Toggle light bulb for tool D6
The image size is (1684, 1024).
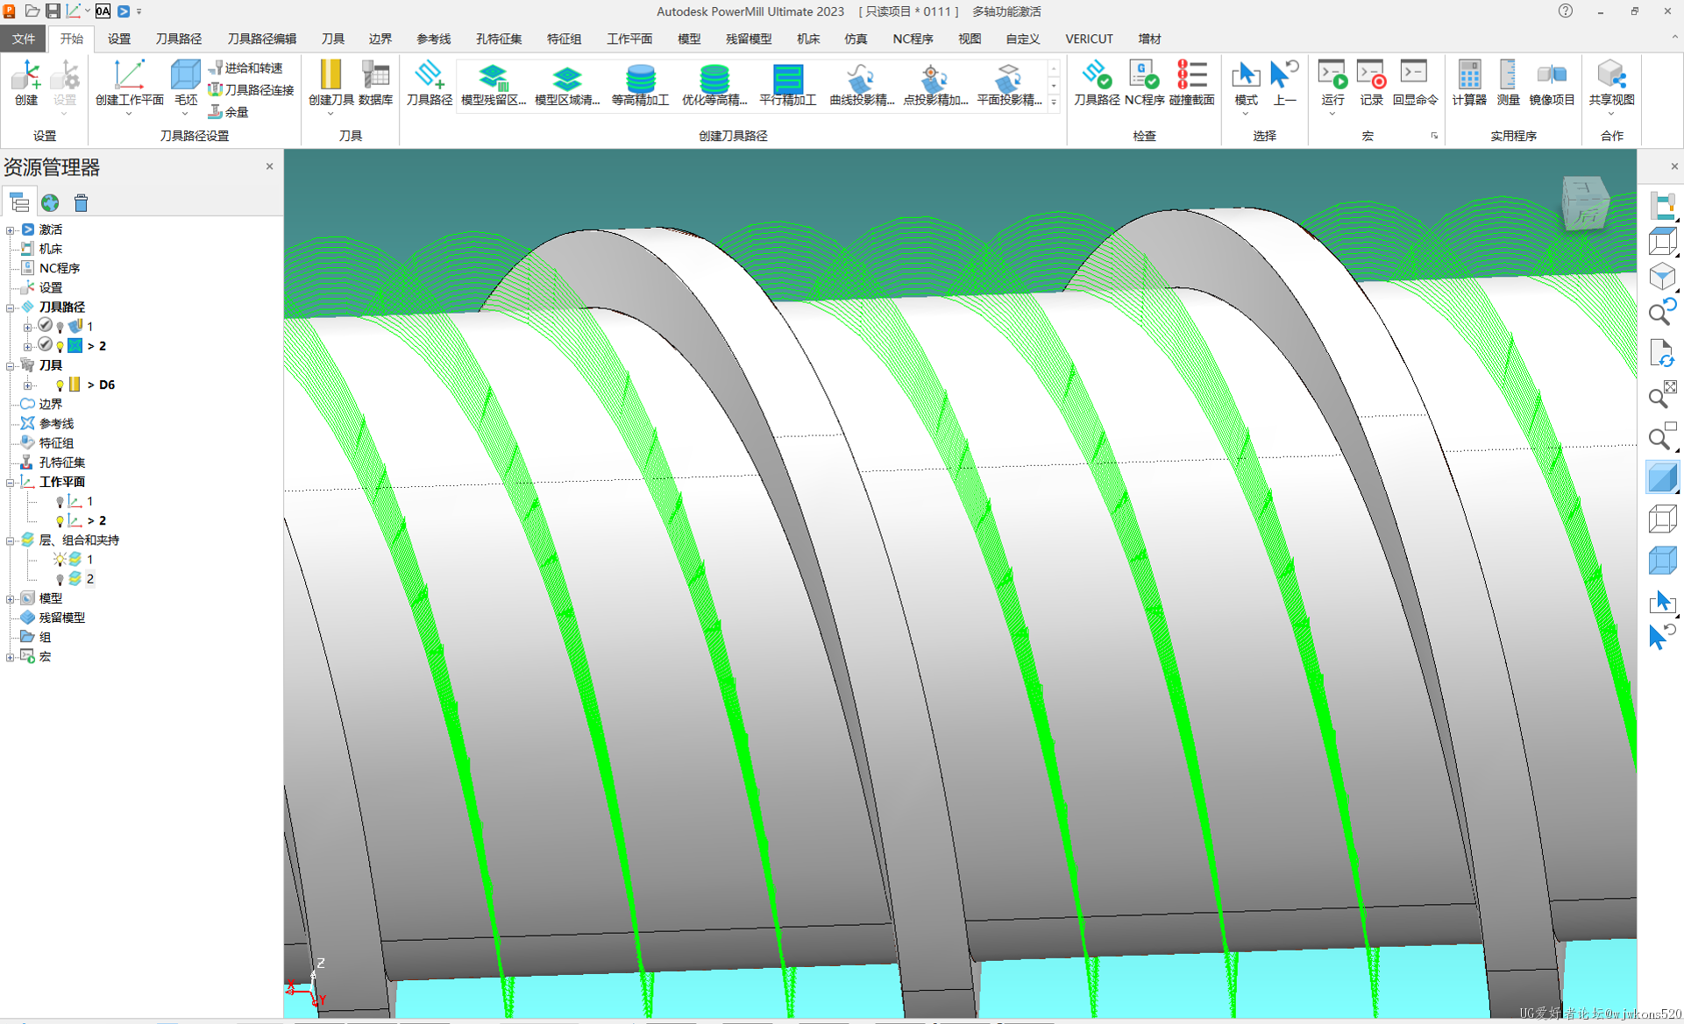click(x=60, y=385)
